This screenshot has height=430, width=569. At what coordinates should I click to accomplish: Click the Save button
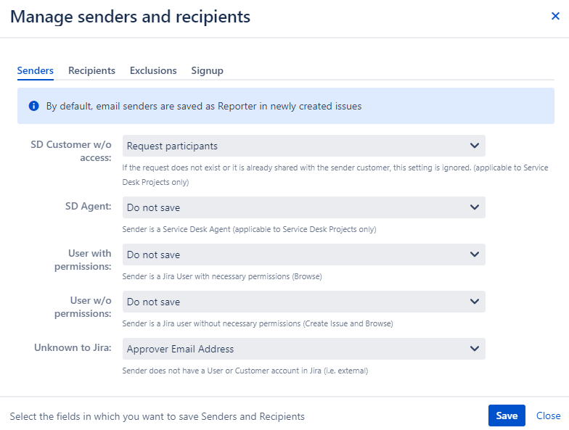[507, 415]
